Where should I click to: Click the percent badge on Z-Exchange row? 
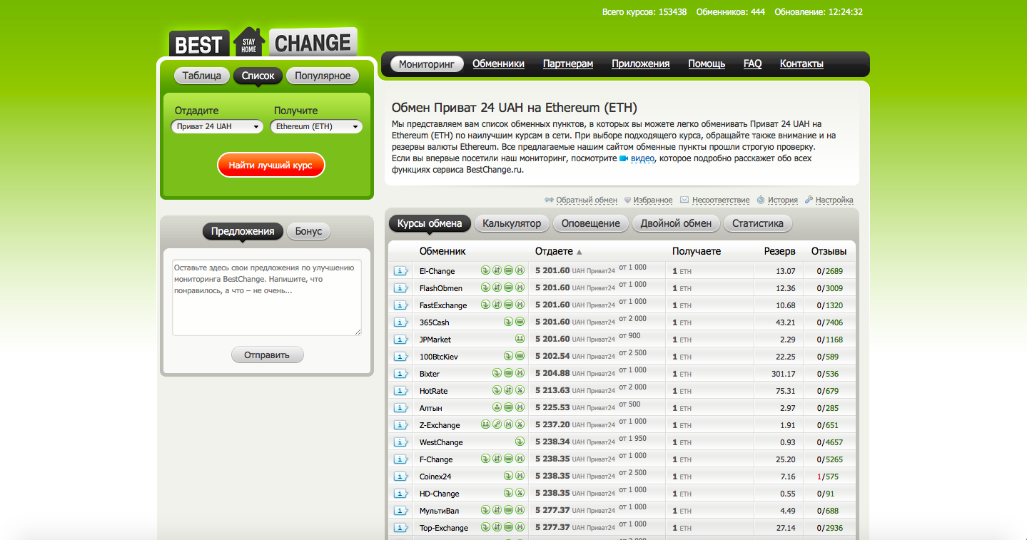[x=520, y=425]
